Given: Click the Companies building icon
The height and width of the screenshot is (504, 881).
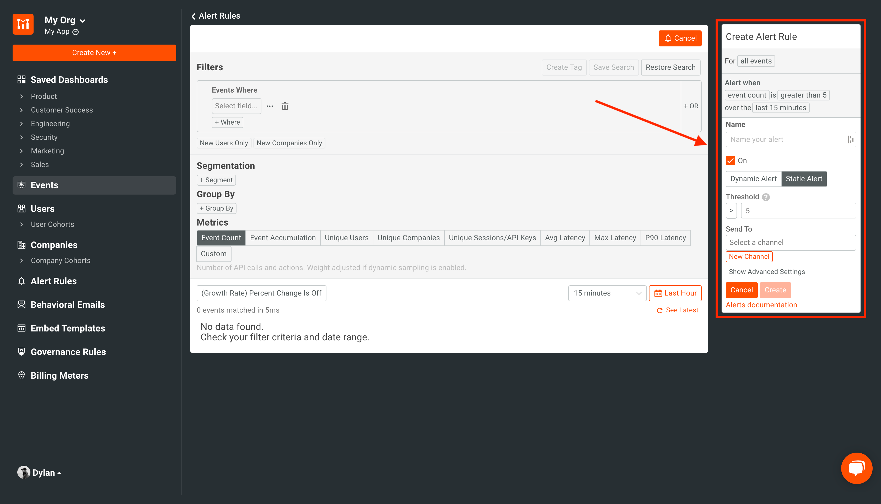Looking at the screenshot, I should tap(22, 245).
